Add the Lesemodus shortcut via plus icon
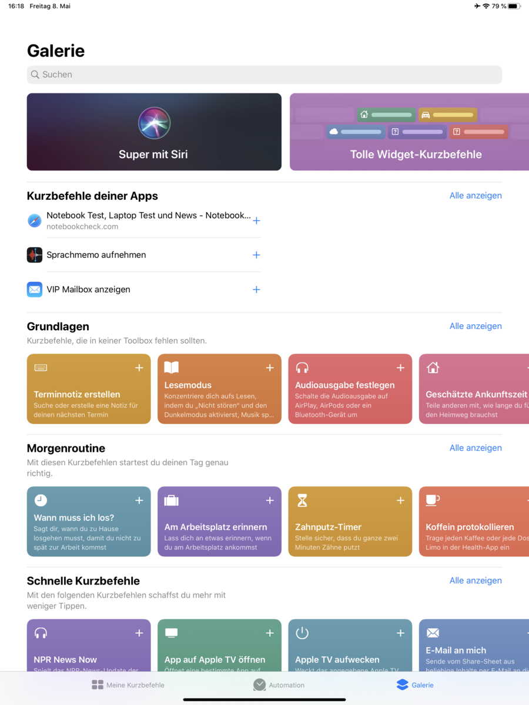Screen dimensions: 529x705 point(270,368)
